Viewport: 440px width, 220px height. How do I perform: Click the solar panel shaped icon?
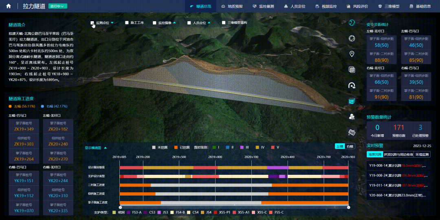352,132
